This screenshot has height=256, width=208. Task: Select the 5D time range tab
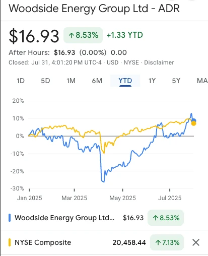(45, 81)
